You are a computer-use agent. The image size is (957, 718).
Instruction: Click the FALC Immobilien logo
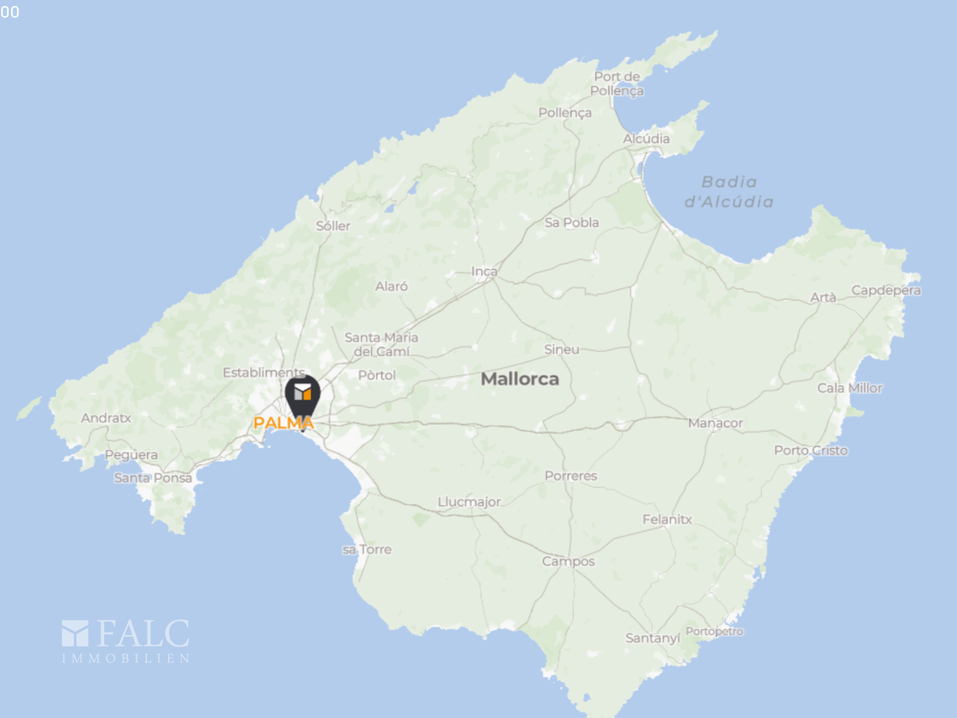(126, 641)
